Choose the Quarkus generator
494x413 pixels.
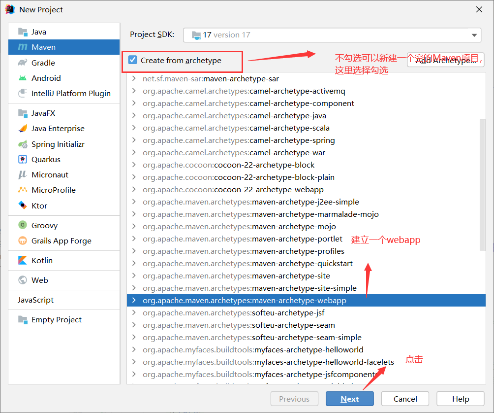point(43,159)
